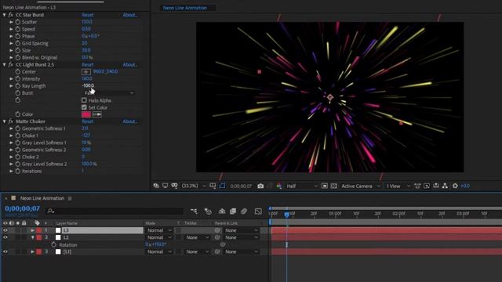The image size is (502, 282).
Task: Take snapshot with camera icon
Action: (260, 186)
